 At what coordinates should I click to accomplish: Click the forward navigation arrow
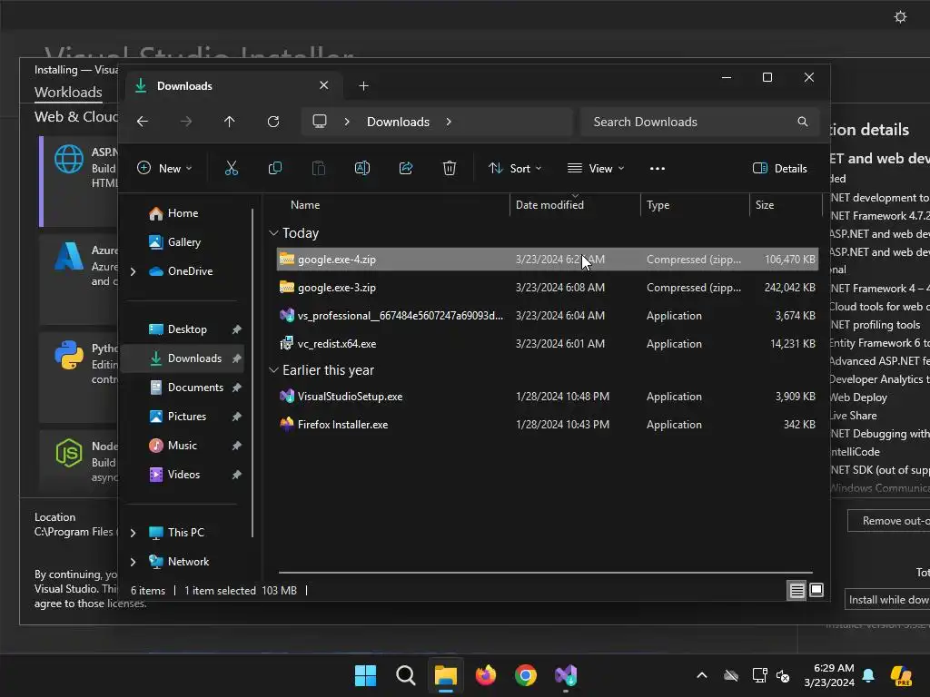coord(186,122)
